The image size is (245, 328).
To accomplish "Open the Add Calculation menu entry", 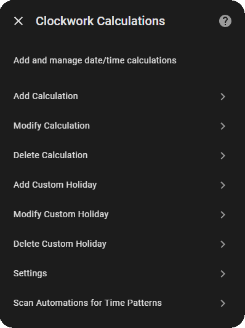I will (122, 97).
